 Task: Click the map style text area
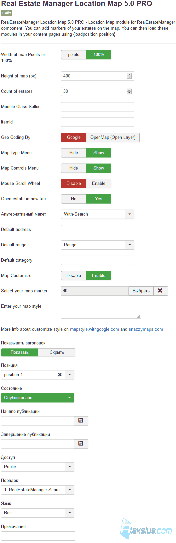coord(101,310)
